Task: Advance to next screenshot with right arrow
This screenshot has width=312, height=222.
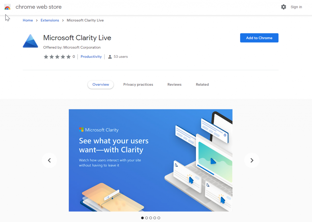Action: pos(252,160)
